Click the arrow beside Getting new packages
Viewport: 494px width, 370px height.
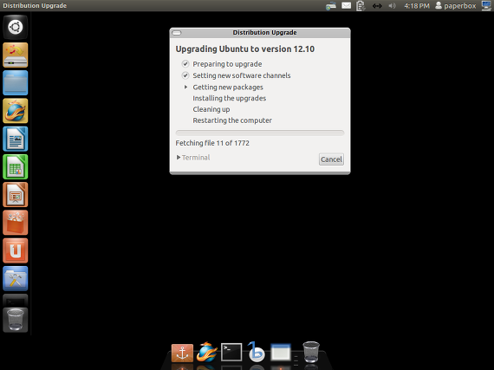pos(185,87)
